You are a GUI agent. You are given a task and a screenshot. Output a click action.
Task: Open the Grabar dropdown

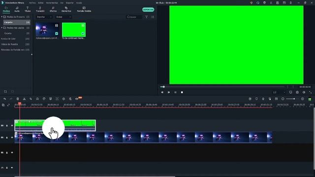pos(63,17)
